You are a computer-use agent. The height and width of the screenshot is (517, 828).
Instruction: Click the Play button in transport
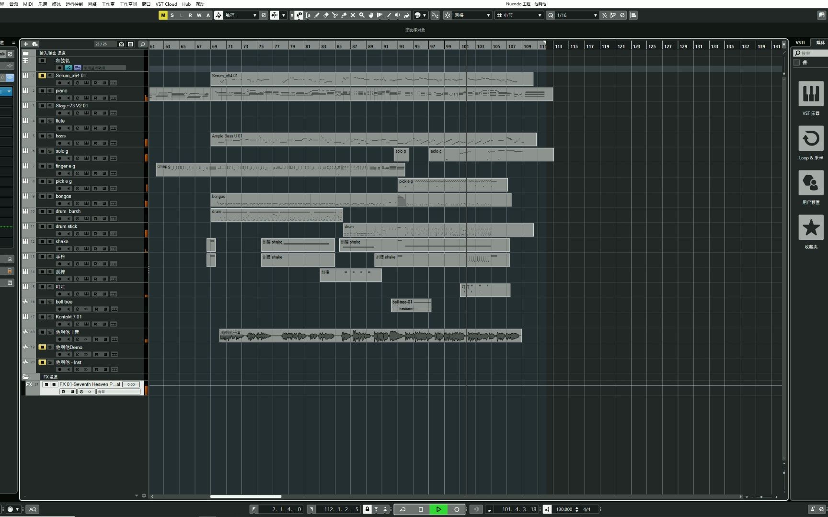pos(438,509)
